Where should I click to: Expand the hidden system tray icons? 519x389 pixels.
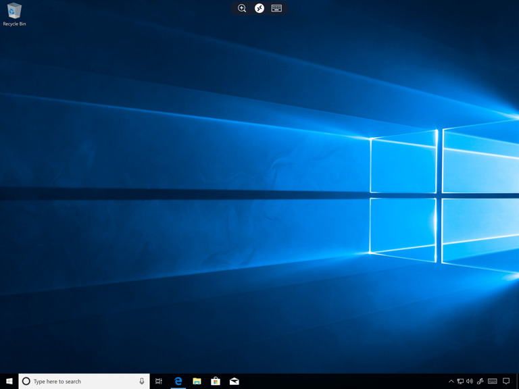(451, 381)
